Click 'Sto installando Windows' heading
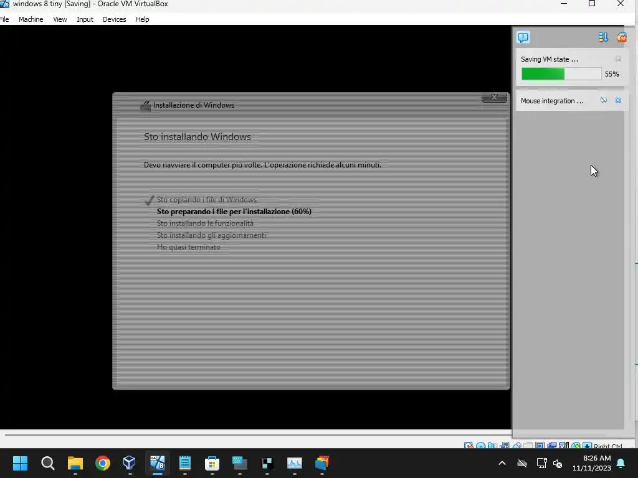Image resolution: width=638 pixels, height=478 pixels. pyautogui.click(x=198, y=136)
